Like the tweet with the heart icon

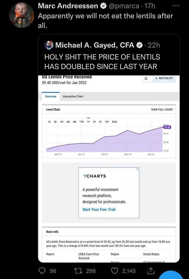(115, 271)
